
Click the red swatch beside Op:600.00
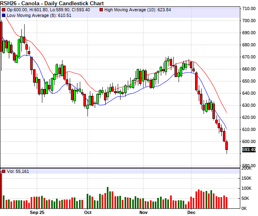point(4,10)
